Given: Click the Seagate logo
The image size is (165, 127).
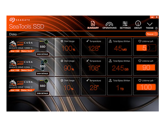Looking at the screenshot, I should click(12, 20).
